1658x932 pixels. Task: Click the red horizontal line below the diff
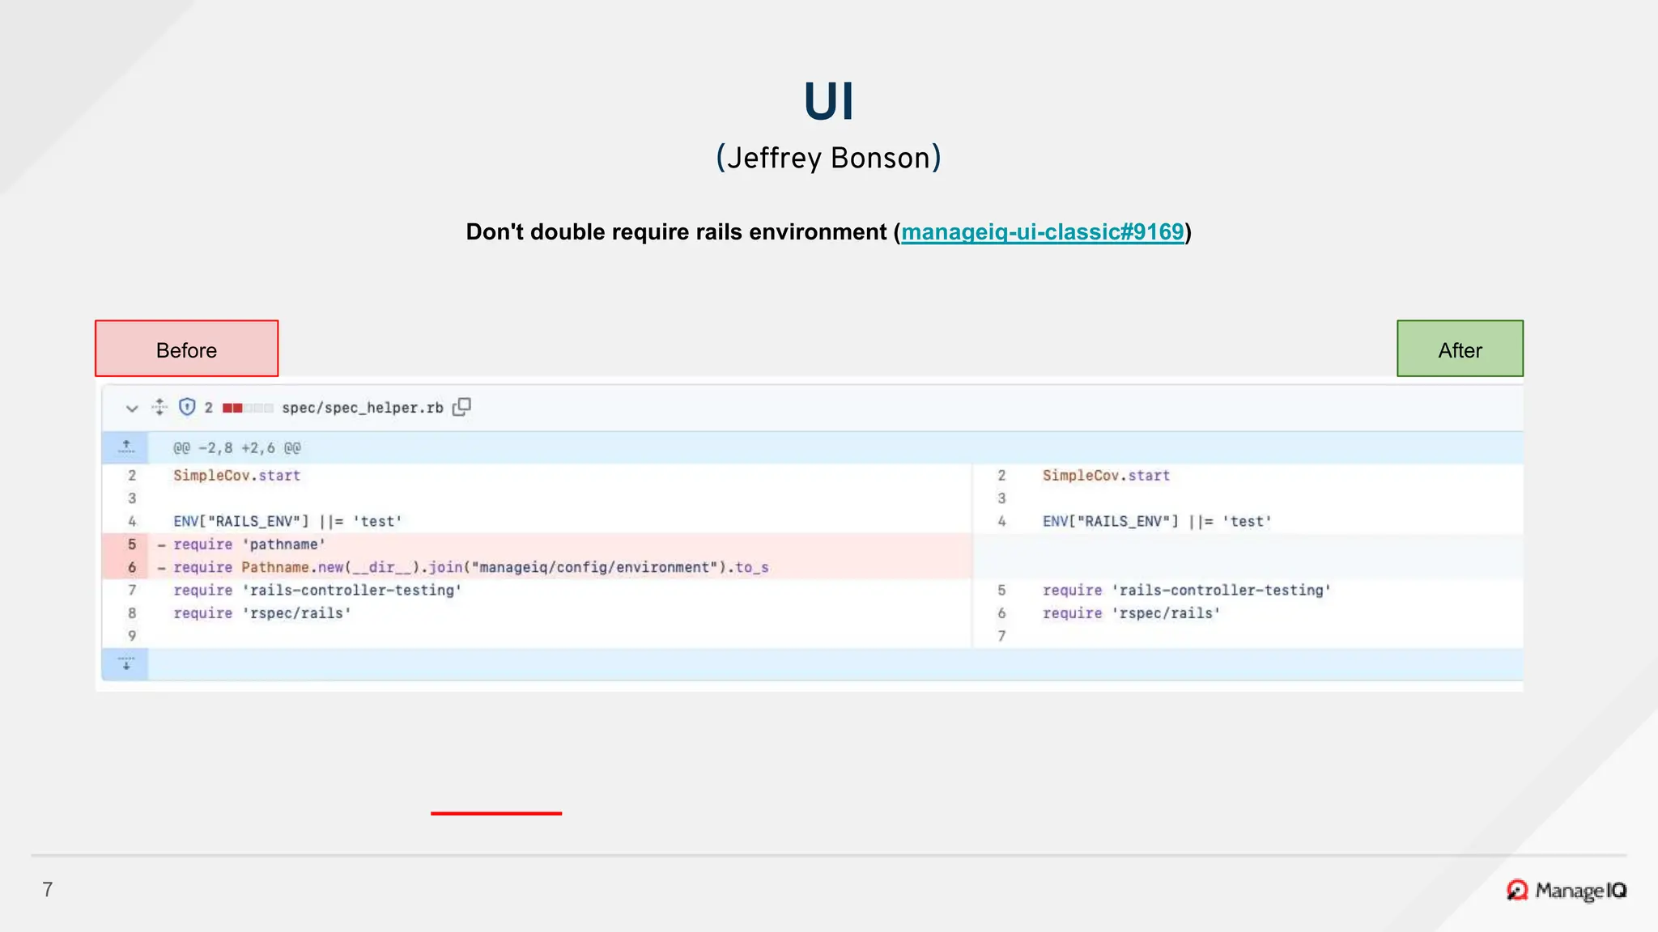pyautogui.click(x=496, y=813)
